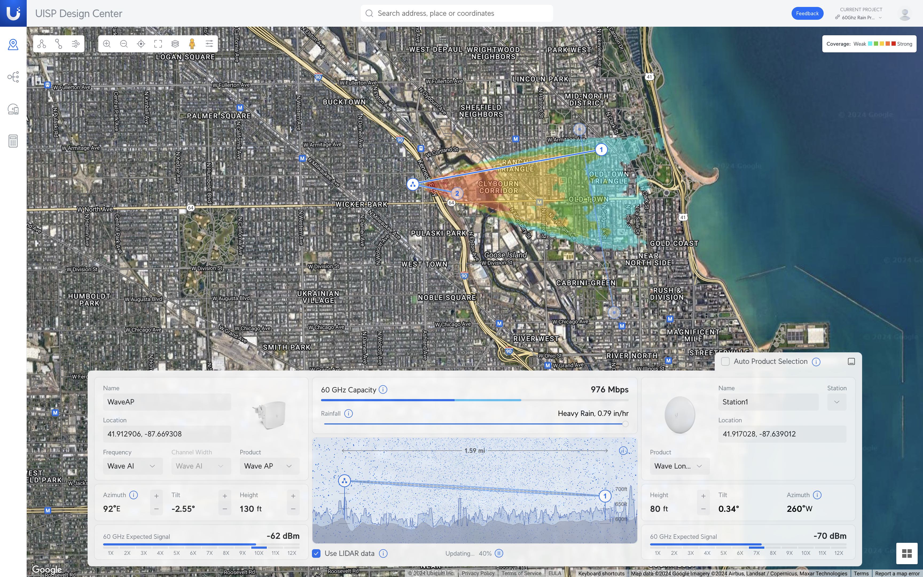This screenshot has height=577, width=923.
Task: Open Terms of Service link
Action: [521, 573]
